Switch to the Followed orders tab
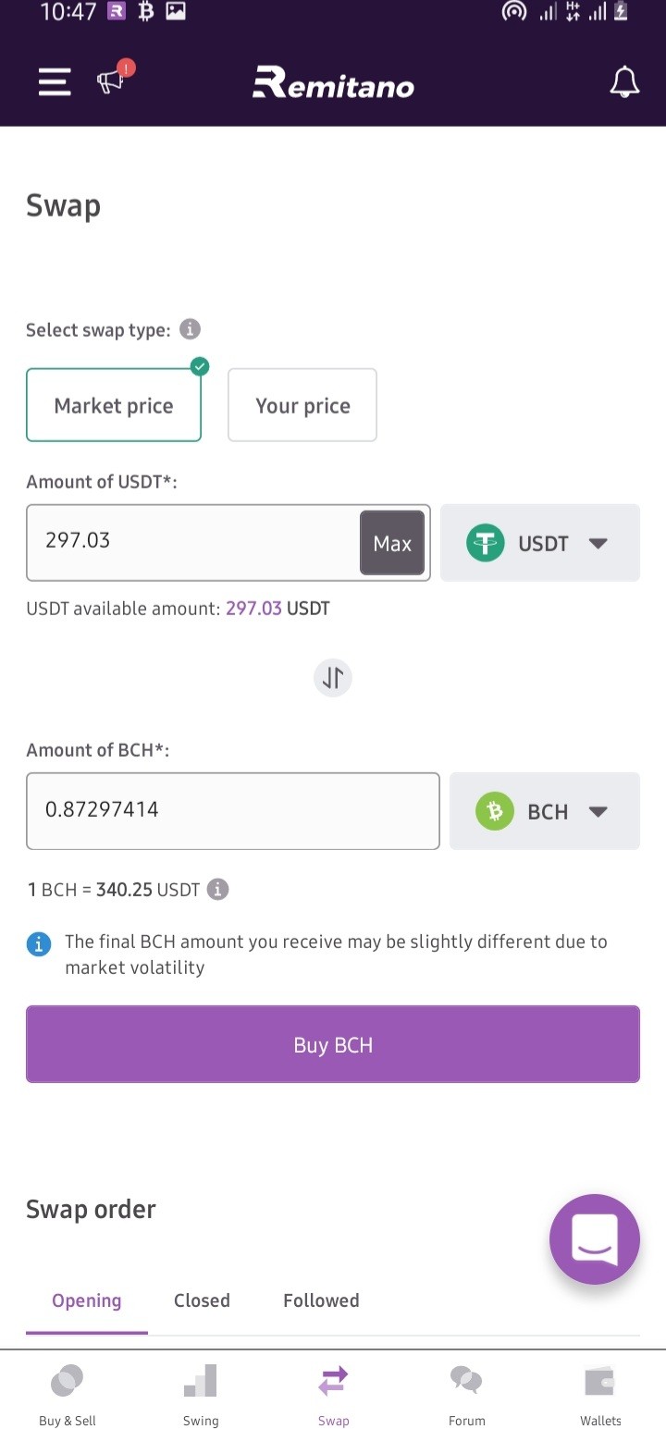The image size is (666, 1429). pyautogui.click(x=321, y=1300)
